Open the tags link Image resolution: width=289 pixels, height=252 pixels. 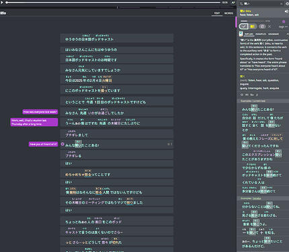click(283, 27)
